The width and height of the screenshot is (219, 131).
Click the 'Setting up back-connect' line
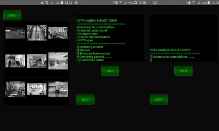[93, 53]
